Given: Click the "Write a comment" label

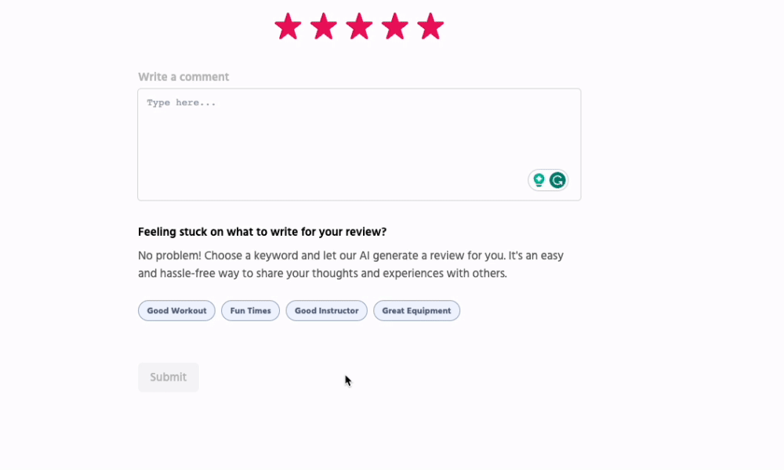Looking at the screenshot, I should click(183, 76).
